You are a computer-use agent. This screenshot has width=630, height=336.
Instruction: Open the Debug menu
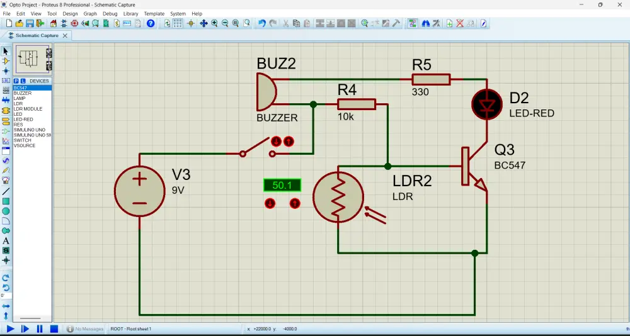[x=110, y=14]
